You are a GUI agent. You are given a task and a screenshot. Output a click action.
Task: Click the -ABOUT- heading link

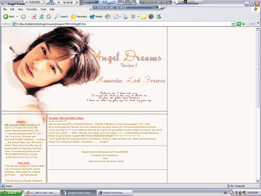(21, 122)
